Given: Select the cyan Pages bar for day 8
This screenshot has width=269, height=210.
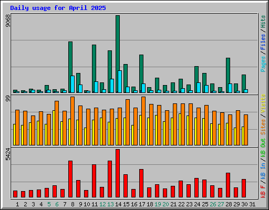Looking at the screenshot, I should 73,84.
